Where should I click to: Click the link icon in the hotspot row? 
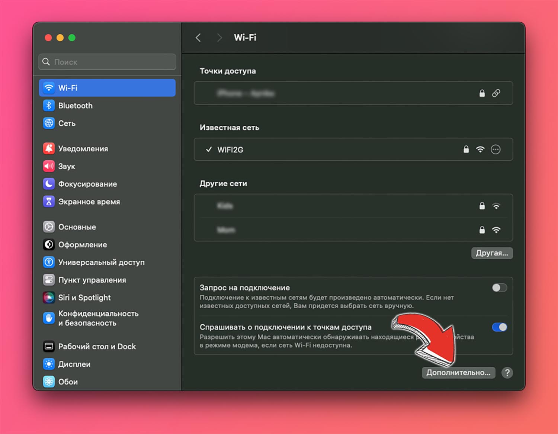point(496,93)
